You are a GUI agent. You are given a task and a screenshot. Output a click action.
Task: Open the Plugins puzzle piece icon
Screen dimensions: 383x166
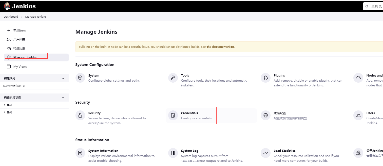point(266,78)
